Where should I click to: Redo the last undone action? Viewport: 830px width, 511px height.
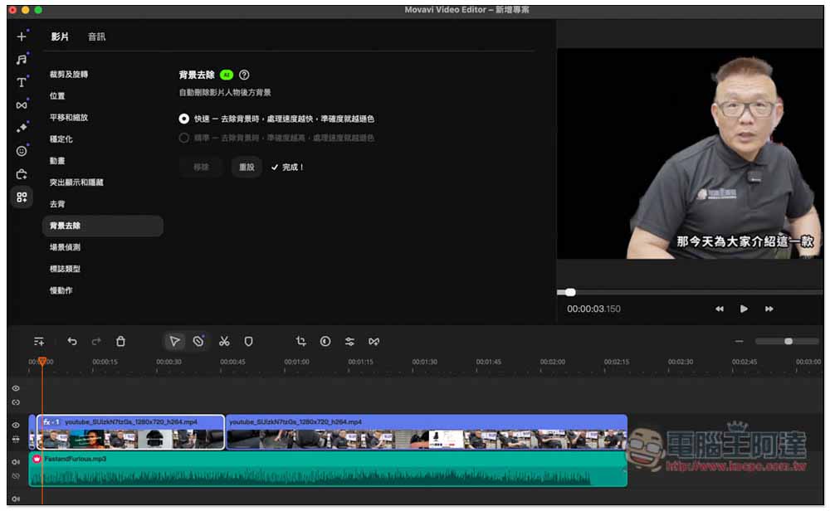pyautogui.click(x=96, y=342)
